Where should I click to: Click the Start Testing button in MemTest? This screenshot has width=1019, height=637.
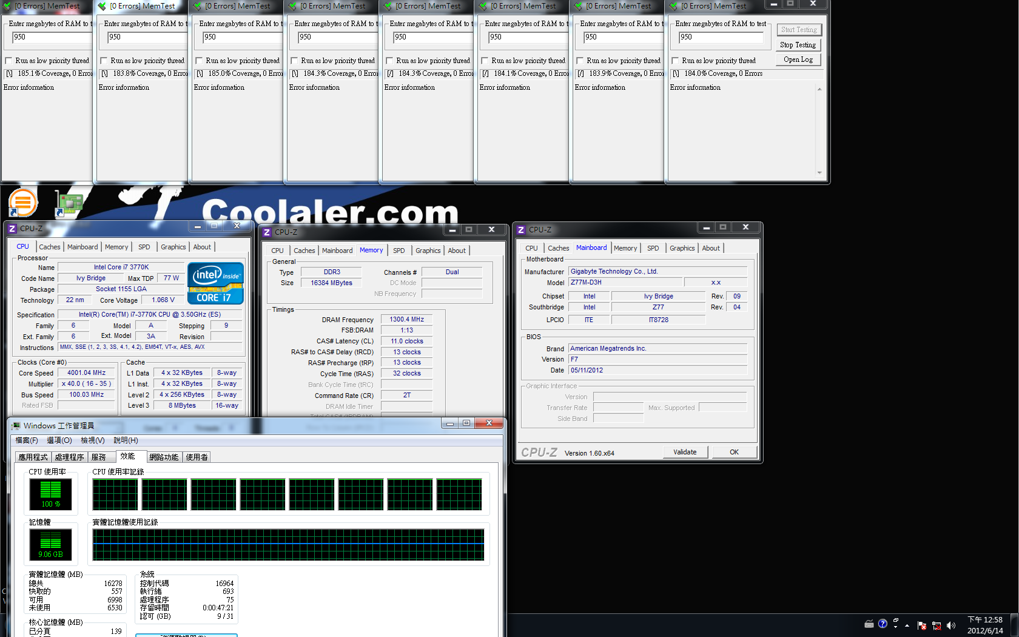click(799, 30)
